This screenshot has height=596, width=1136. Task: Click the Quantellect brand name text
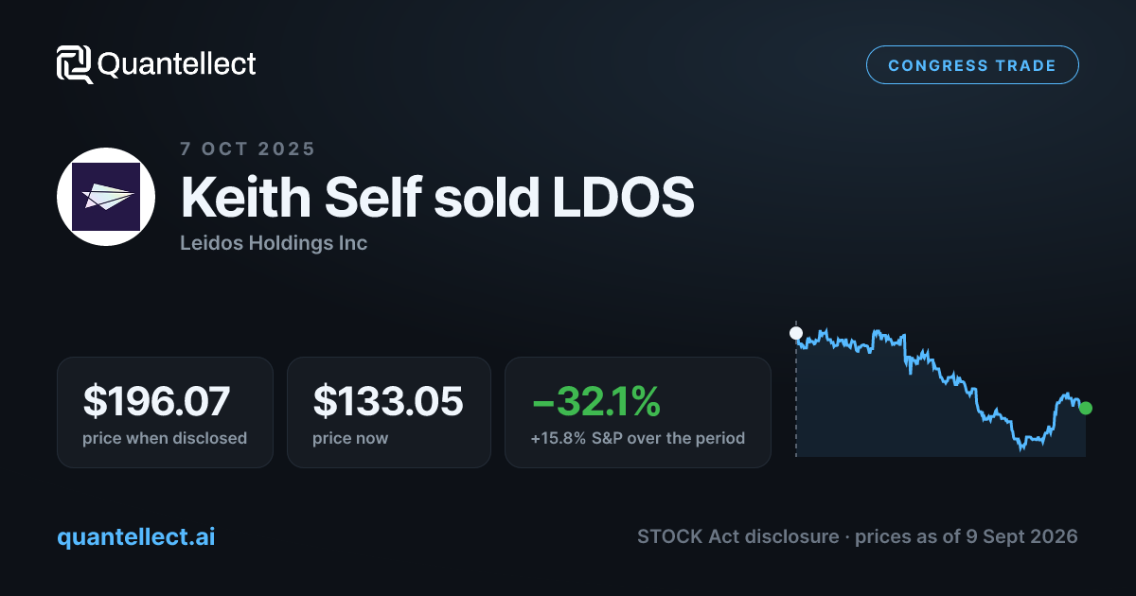pyautogui.click(x=177, y=64)
